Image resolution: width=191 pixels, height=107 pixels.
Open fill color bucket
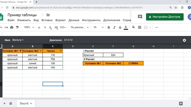(x=133, y=27)
